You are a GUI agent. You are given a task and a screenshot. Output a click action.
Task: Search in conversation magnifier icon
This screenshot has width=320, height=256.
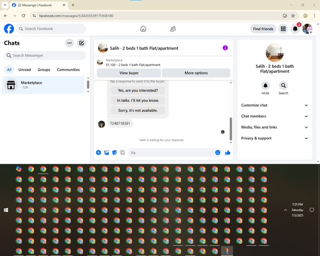pyautogui.click(x=284, y=86)
